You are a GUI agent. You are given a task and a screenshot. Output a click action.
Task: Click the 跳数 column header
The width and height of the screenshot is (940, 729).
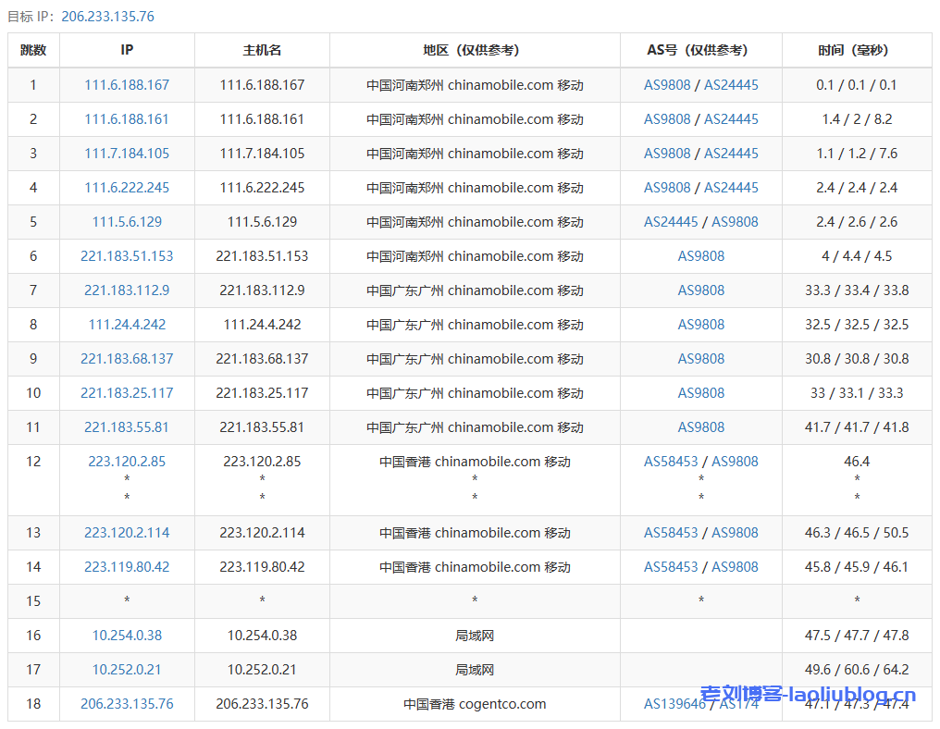coord(33,50)
